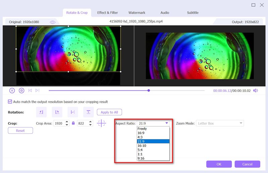This screenshot has width=268, height=173.
Task: Choose 5:4 aspect ratio option
Action: (153, 150)
